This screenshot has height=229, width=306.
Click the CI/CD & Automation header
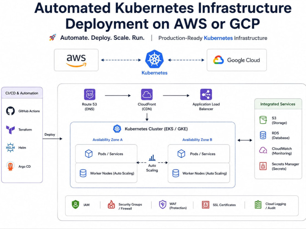click(x=22, y=93)
